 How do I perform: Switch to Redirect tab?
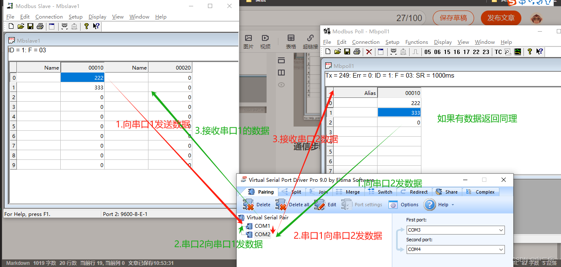(x=414, y=192)
